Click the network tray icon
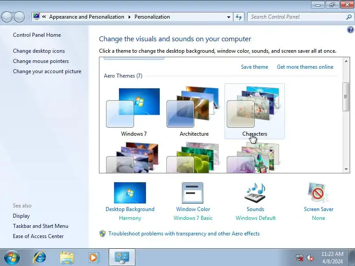 300,258
